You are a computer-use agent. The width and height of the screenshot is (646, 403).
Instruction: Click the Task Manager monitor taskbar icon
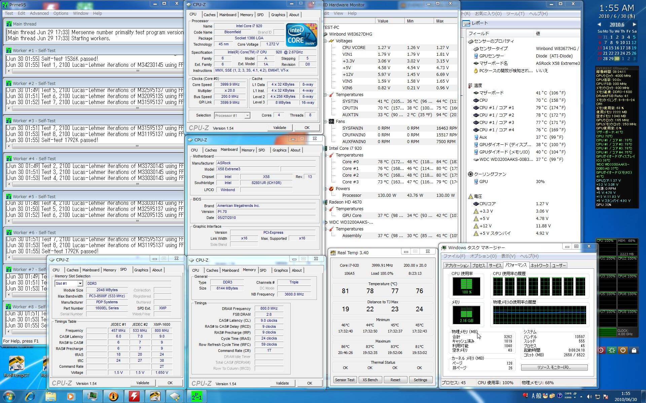[92, 396]
